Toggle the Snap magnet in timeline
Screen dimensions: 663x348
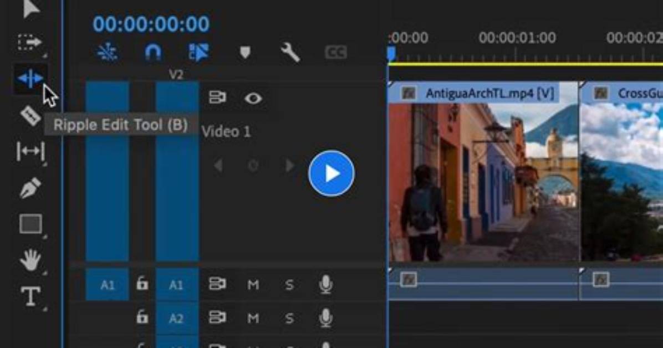152,53
